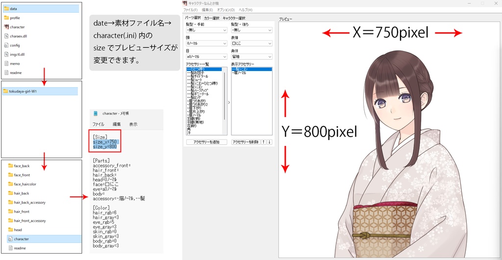Move accessory up with the ↑ button
This screenshot has height=260, width=502.
click(x=263, y=142)
